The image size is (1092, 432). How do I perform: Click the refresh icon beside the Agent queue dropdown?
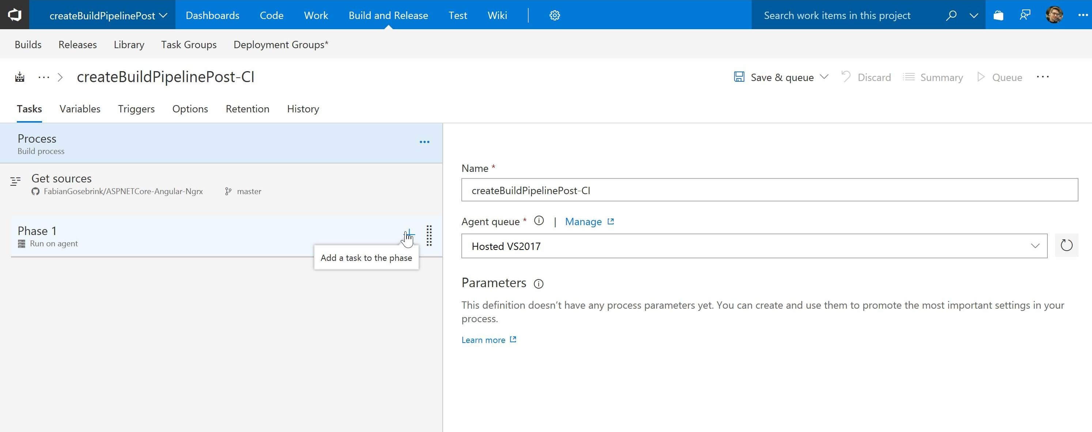click(x=1066, y=246)
